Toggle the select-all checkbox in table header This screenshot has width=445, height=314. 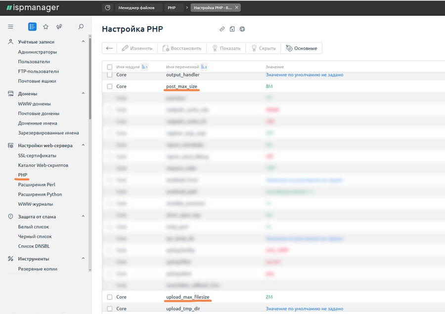click(x=110, y=67)
